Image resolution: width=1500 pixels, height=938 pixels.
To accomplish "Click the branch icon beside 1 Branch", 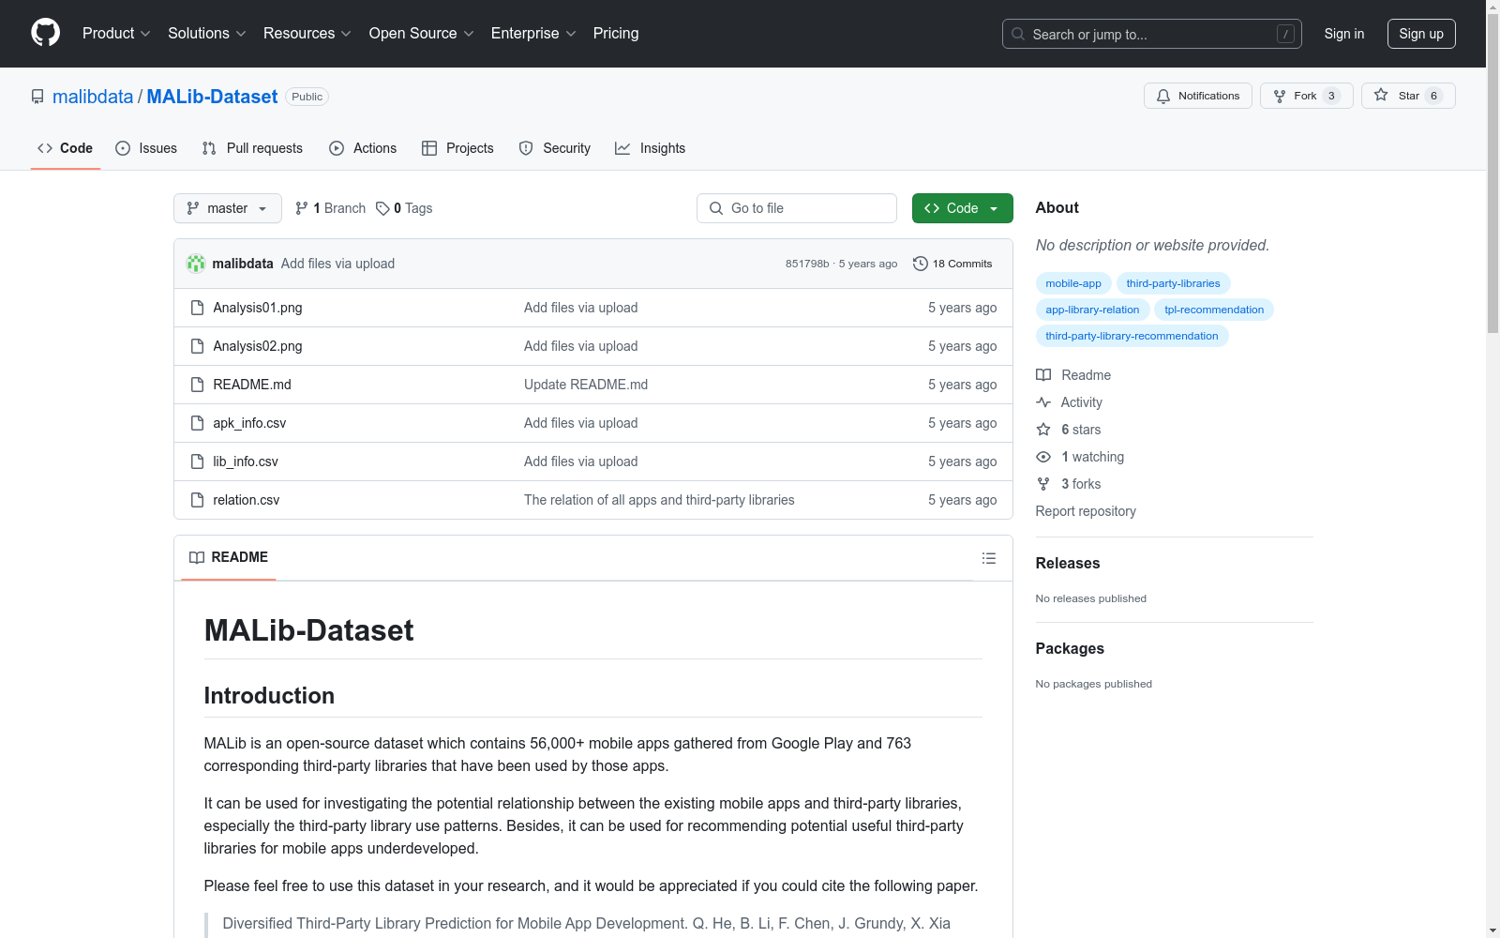I will click(302, 208).
